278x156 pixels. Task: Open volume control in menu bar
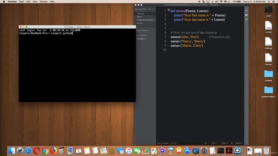tap(217, 2)
